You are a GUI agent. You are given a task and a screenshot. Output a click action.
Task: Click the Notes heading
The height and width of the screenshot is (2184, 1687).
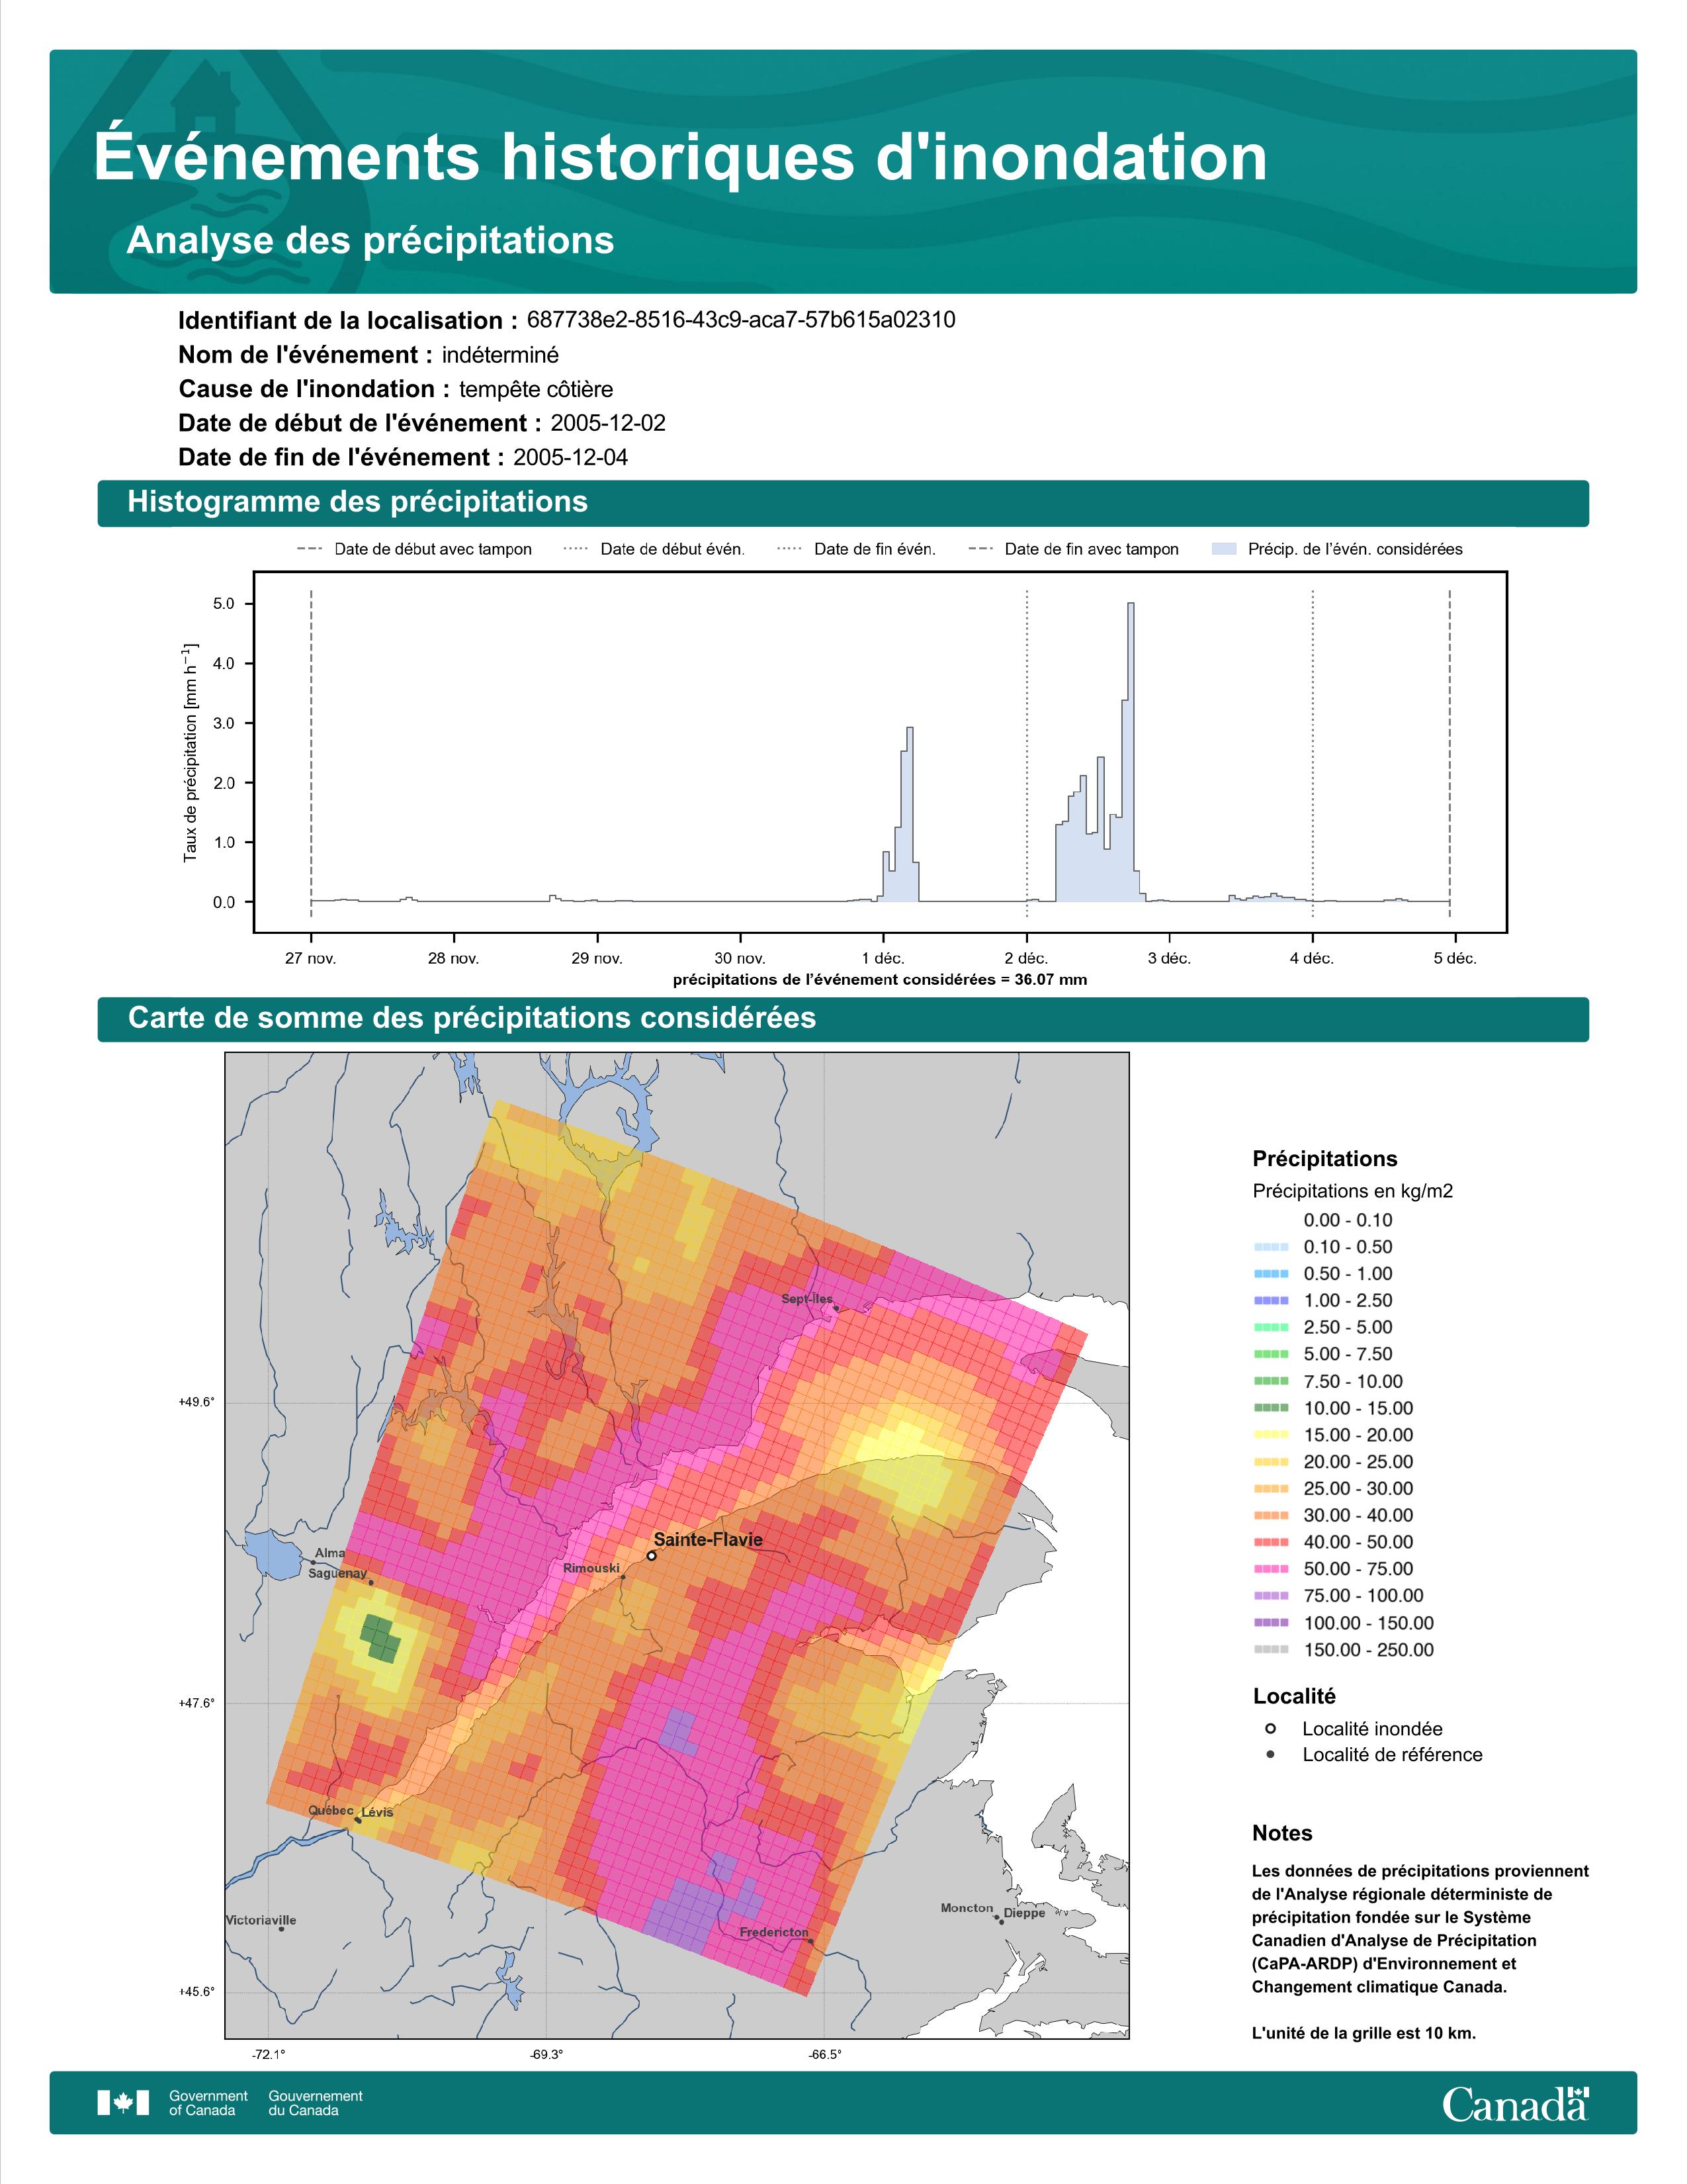[x=1282, y=1833]
